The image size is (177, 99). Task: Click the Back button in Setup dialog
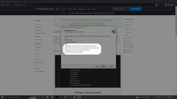[97, 67]
